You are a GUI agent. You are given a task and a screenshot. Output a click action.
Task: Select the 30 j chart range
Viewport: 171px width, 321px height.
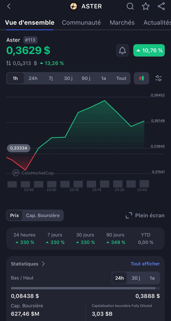pos(68,78)
